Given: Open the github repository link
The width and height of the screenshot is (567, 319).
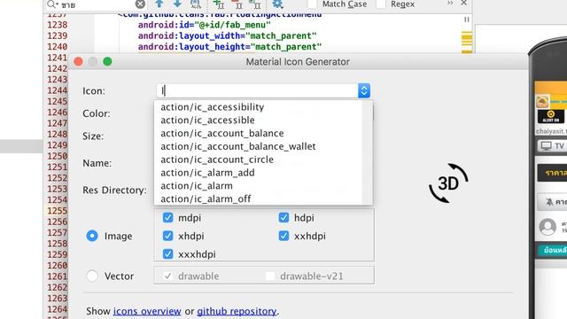Looking at the screenshot, I should (237, 311).
